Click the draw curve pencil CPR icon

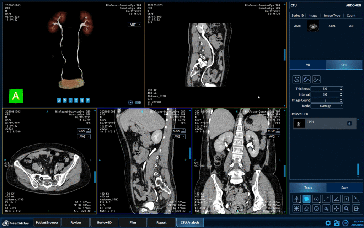coord(306,79)
